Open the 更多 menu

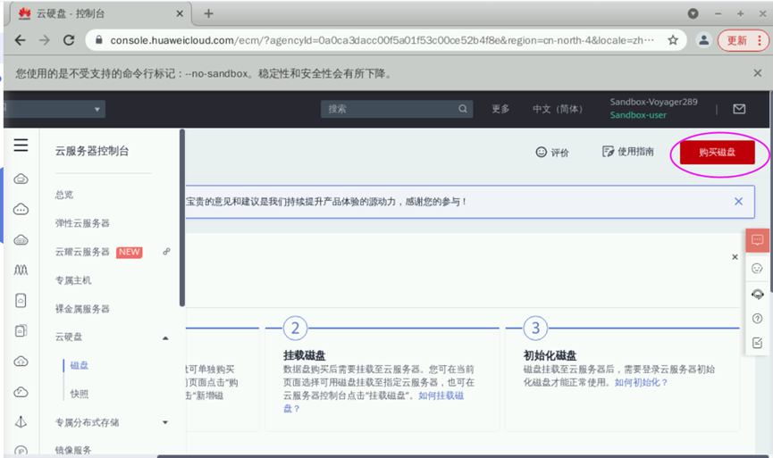[x=500, y=109]
